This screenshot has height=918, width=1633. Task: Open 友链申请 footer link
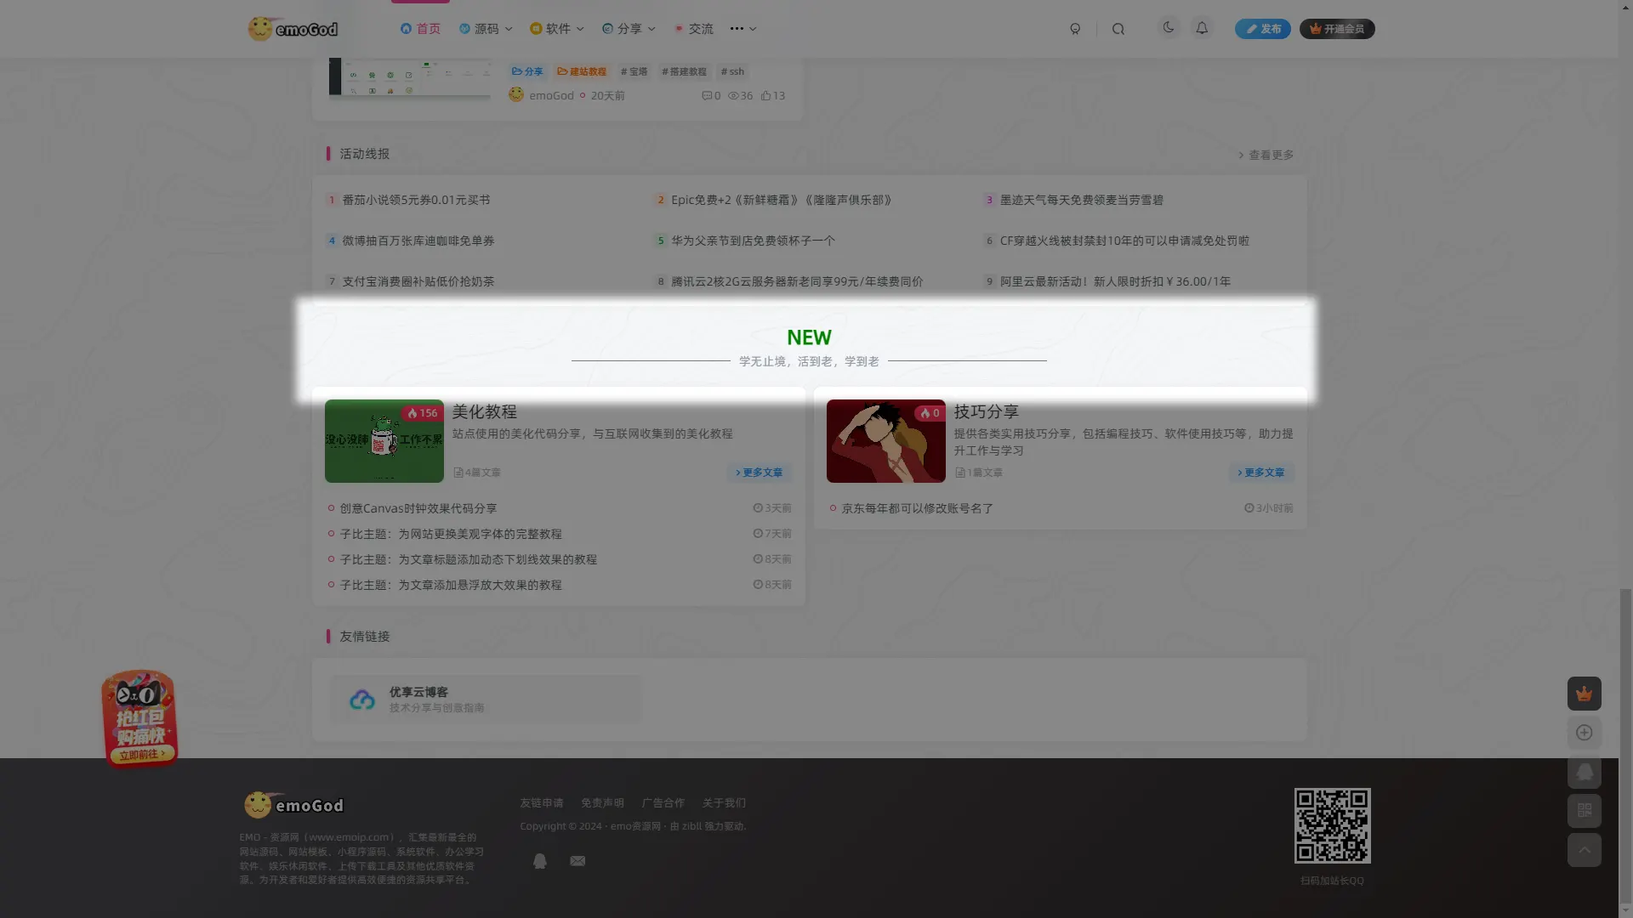tap(542, 803)
